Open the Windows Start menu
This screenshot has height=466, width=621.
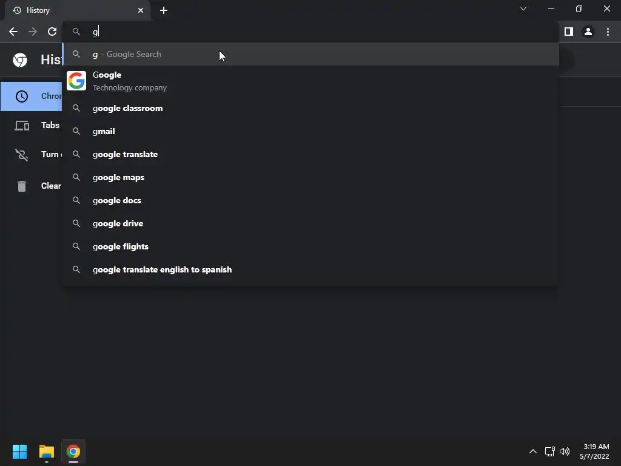[x=19, y=451]
